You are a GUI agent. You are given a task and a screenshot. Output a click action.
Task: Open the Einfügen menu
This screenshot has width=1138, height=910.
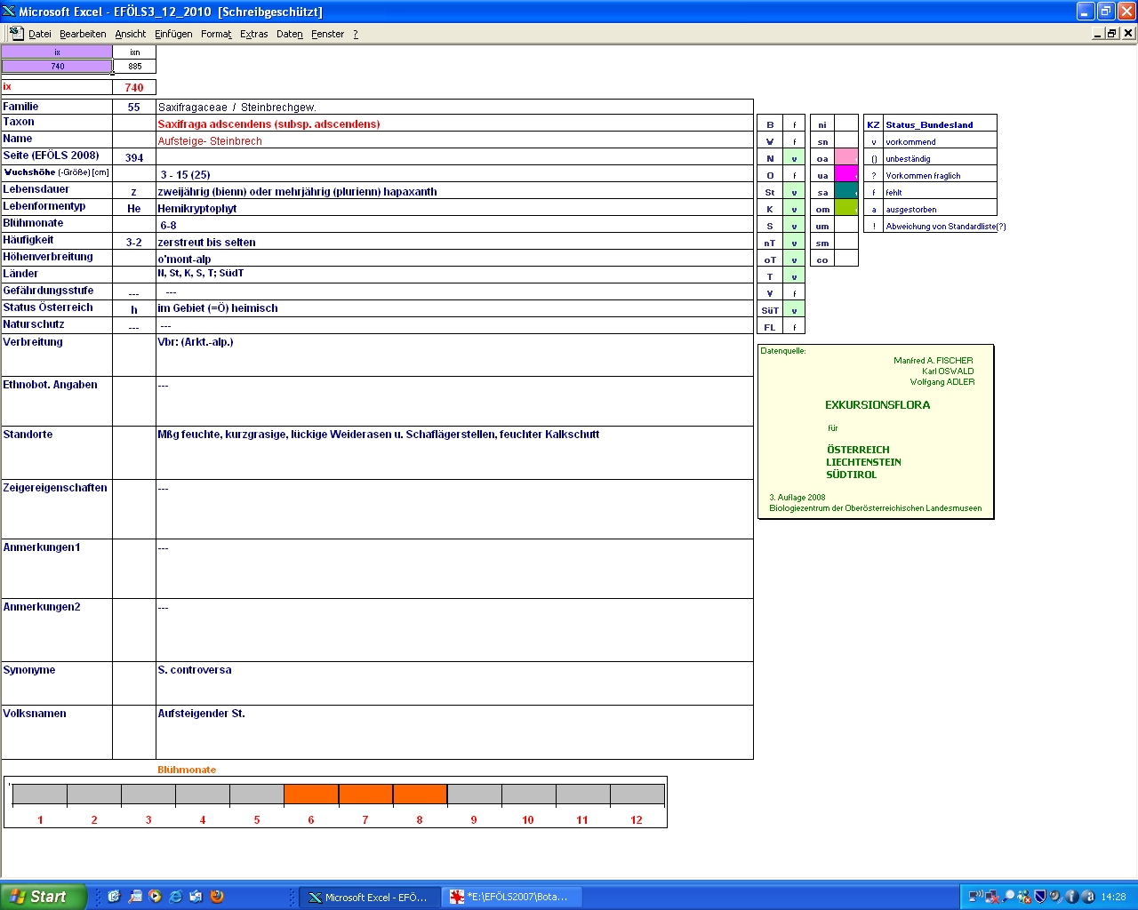173,34
